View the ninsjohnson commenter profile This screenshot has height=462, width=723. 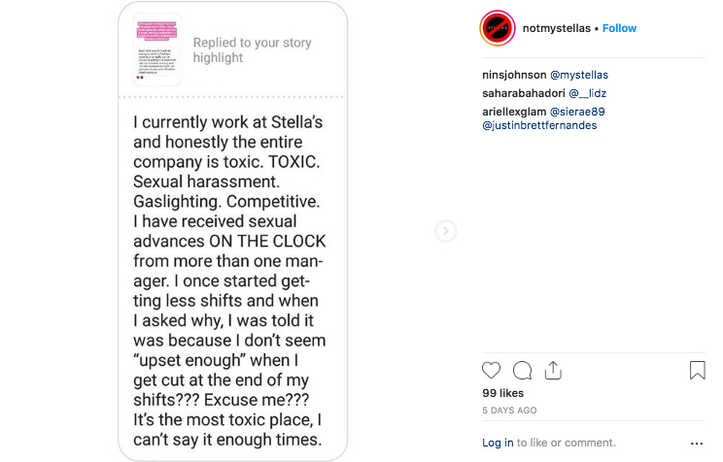[x=514, y=75]
